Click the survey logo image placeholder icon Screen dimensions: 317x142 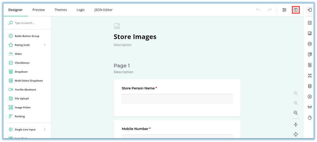coord(117,26)
